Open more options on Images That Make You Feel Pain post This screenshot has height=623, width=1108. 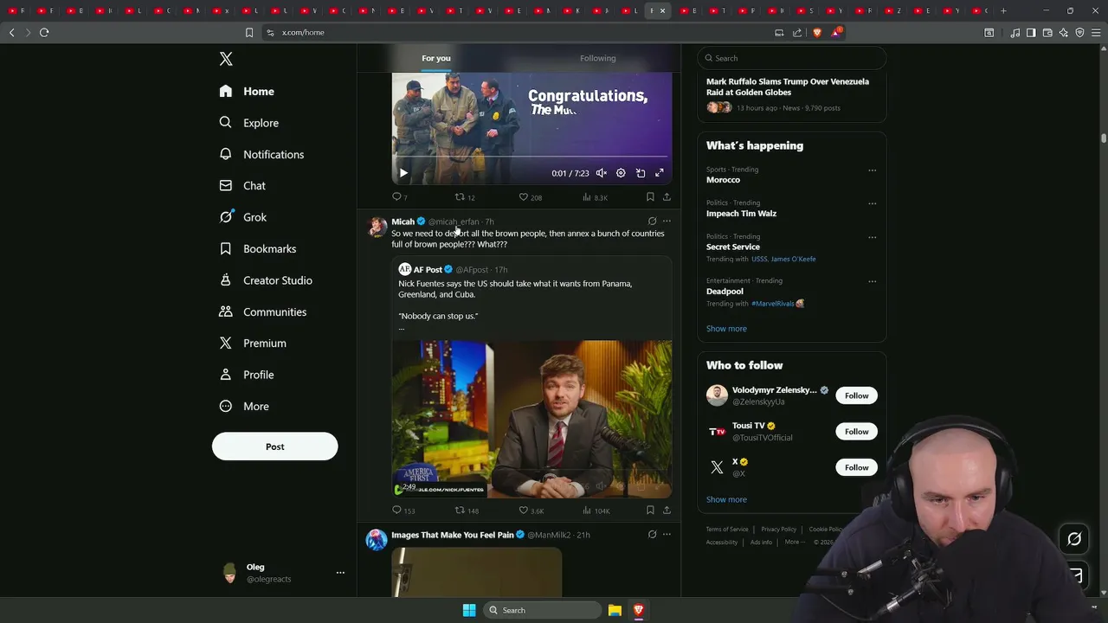pos(667,535)
